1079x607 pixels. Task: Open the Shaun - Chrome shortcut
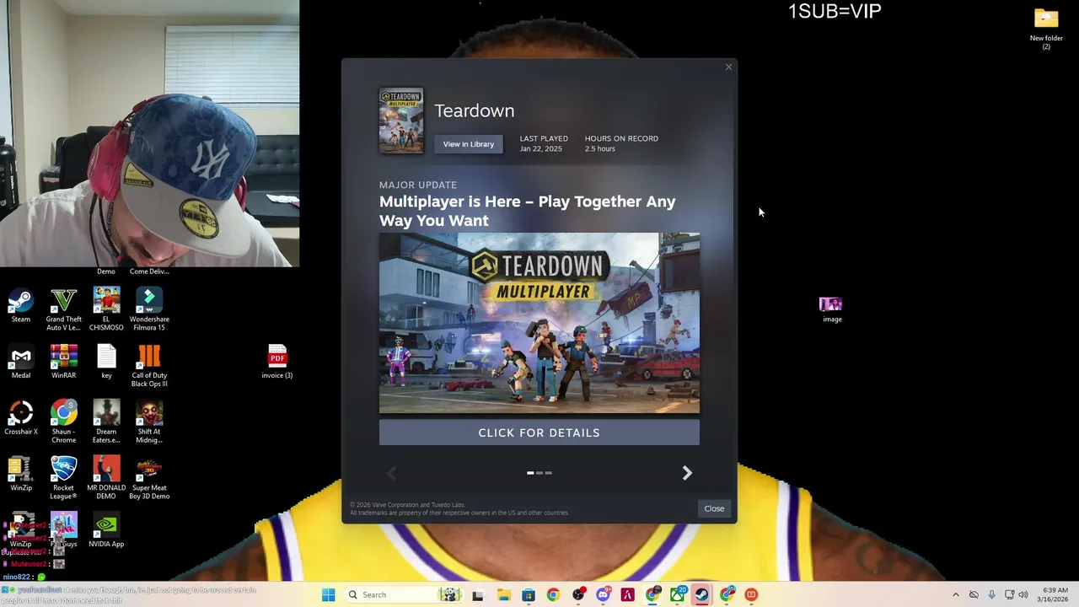pos(63,422)
